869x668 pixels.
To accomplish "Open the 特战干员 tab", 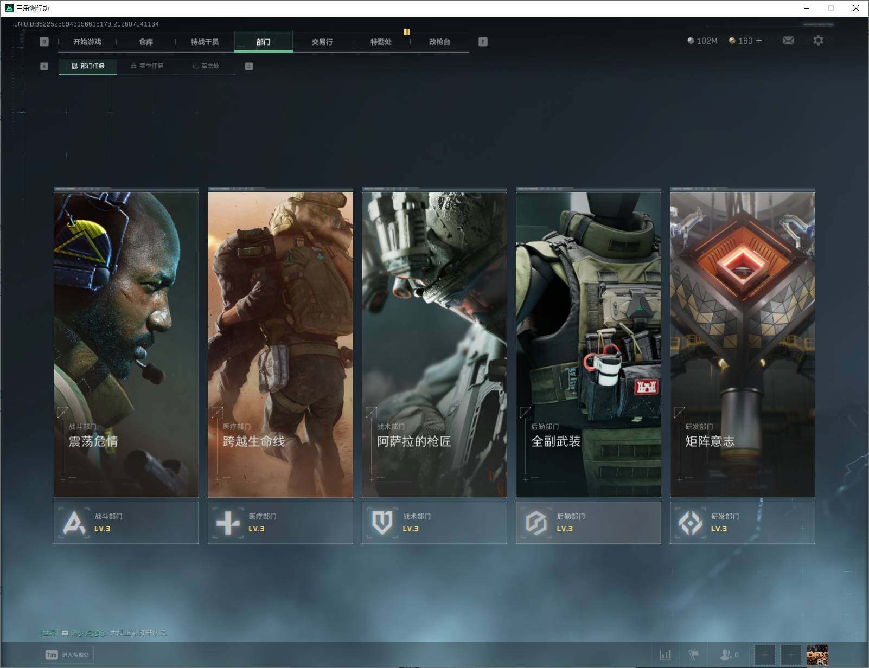I will pos(205,42).
